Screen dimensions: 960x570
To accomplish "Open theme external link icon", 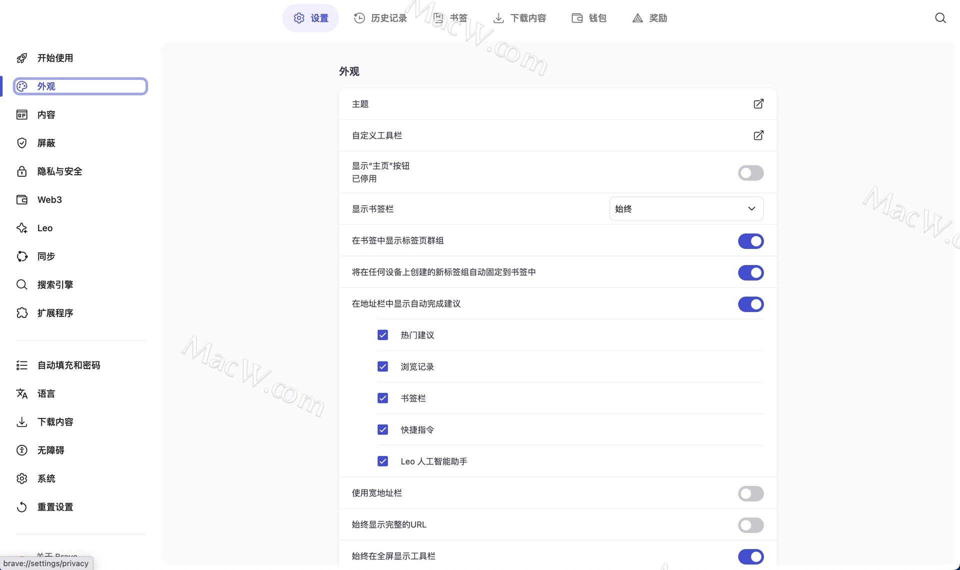I will [758, 104].
